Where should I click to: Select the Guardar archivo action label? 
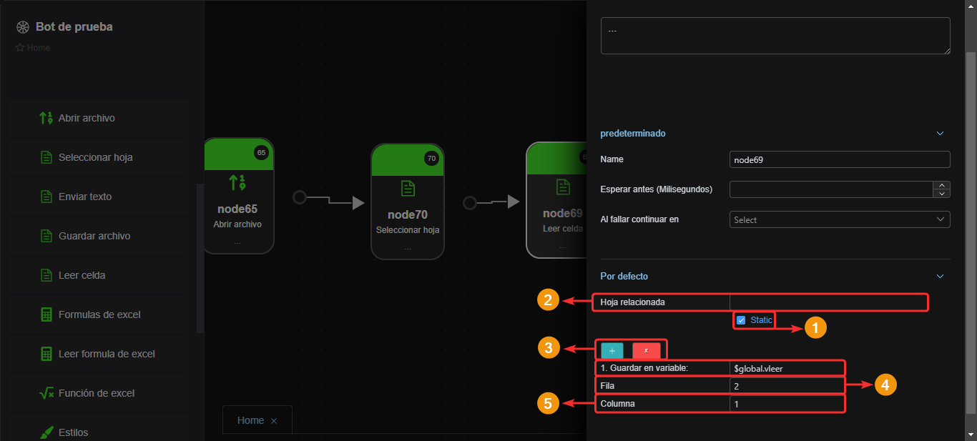tap(94, 236)
